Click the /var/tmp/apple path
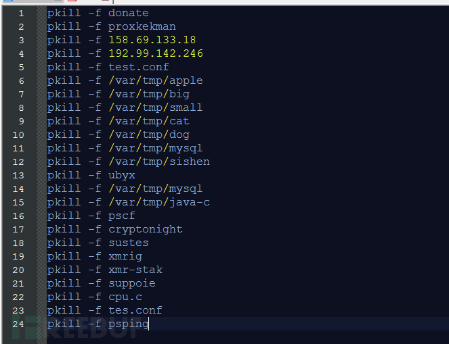 pos(155,80)
